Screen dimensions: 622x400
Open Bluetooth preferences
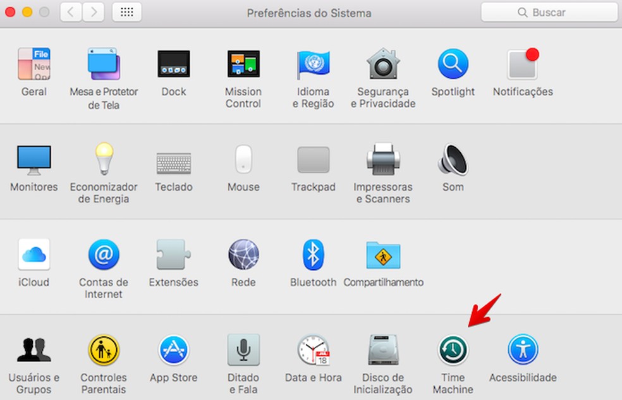[313, 254]
